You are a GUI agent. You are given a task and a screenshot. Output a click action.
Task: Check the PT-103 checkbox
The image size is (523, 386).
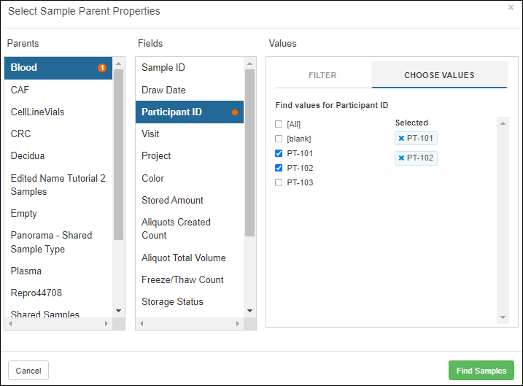pyautogui.click(x=279, y=182)
